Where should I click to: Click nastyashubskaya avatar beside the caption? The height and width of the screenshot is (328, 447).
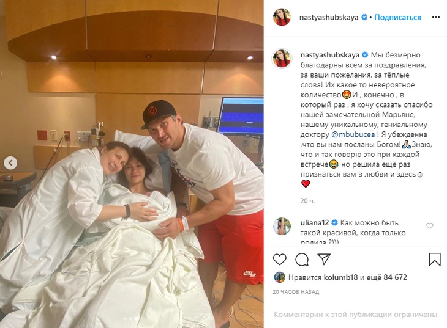click(x=282, y=59)
